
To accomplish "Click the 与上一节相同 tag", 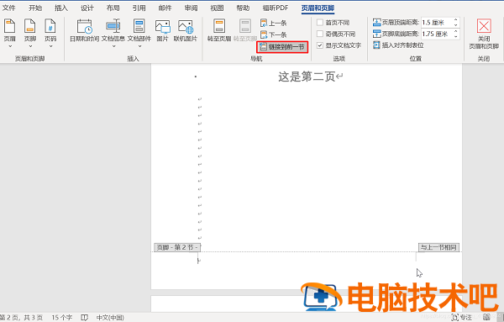I will click(438, 247).
